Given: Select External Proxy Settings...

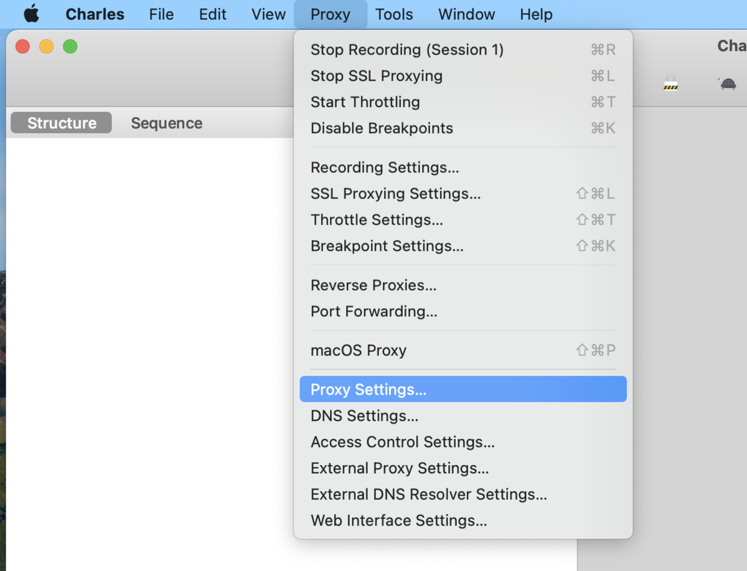Looking at the screenshot, I should [x=399, y=468].
